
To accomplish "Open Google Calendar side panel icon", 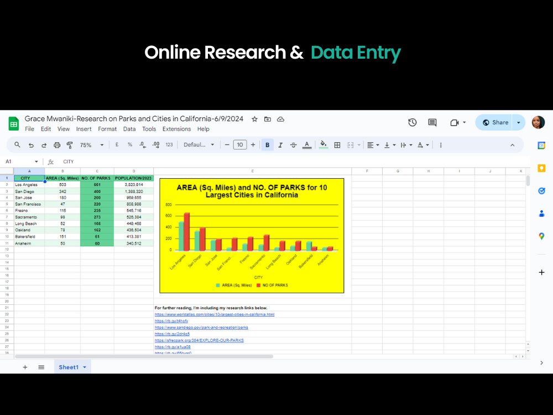I will click(x=541, y=145).
